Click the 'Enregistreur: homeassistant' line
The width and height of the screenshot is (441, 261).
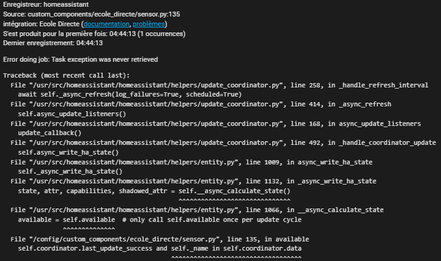[x=45, y=5]
